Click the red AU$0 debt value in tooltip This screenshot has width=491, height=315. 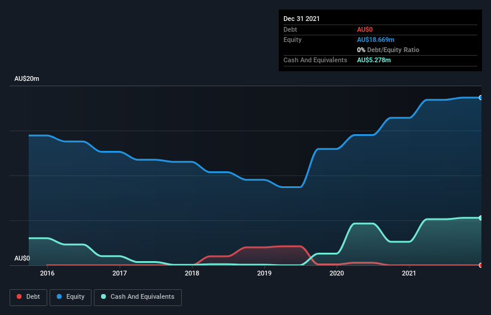tap(365, 29)
